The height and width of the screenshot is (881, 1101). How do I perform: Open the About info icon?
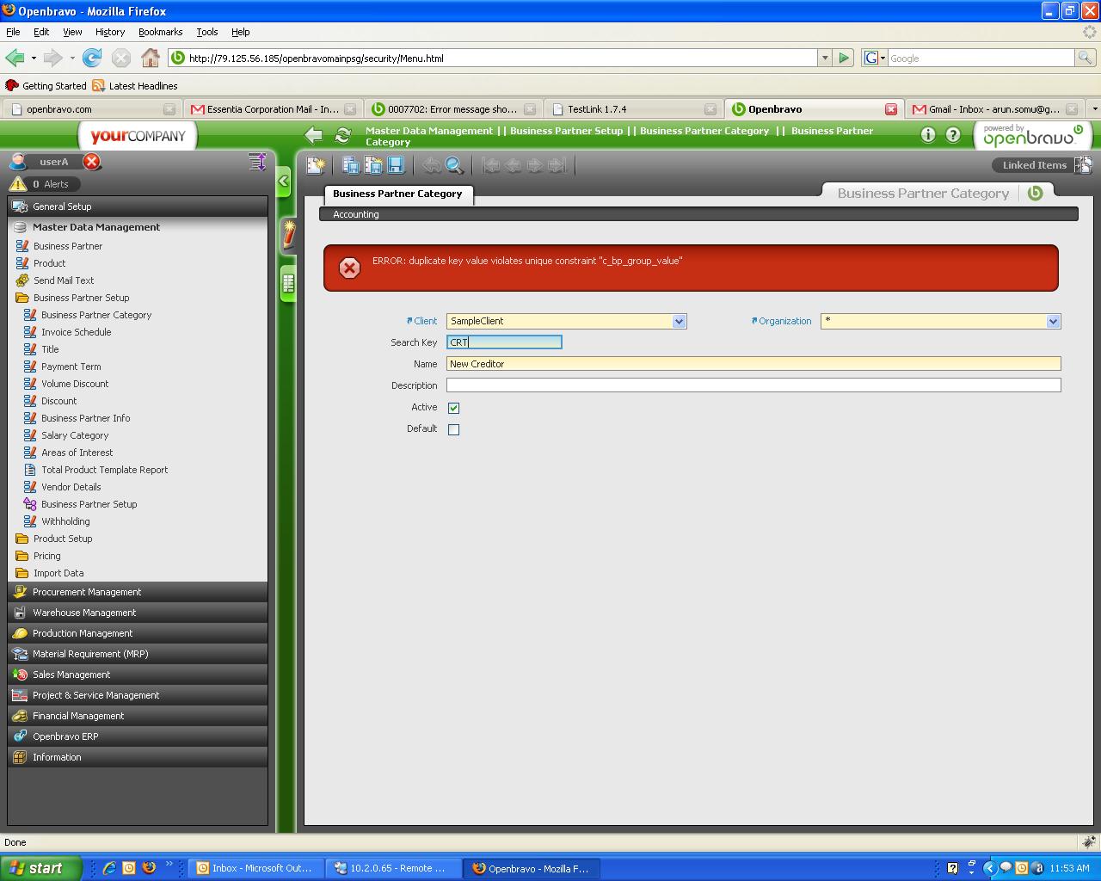[928, 134]
